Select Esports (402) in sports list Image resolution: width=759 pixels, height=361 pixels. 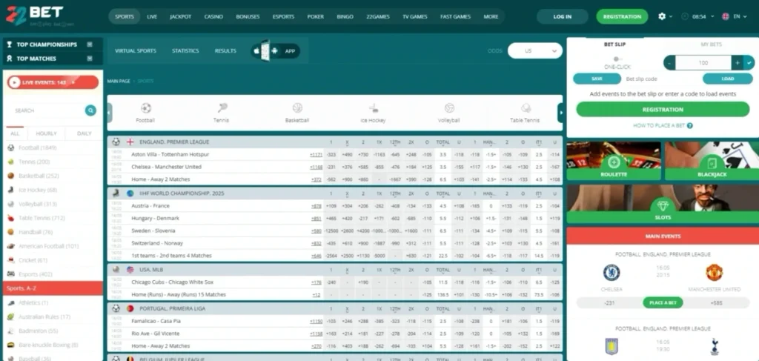[x=36, y=274]
